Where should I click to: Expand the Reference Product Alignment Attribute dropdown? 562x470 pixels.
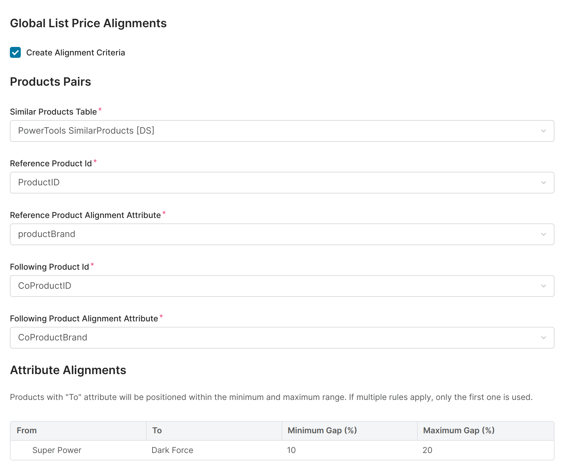coord(272,234)
